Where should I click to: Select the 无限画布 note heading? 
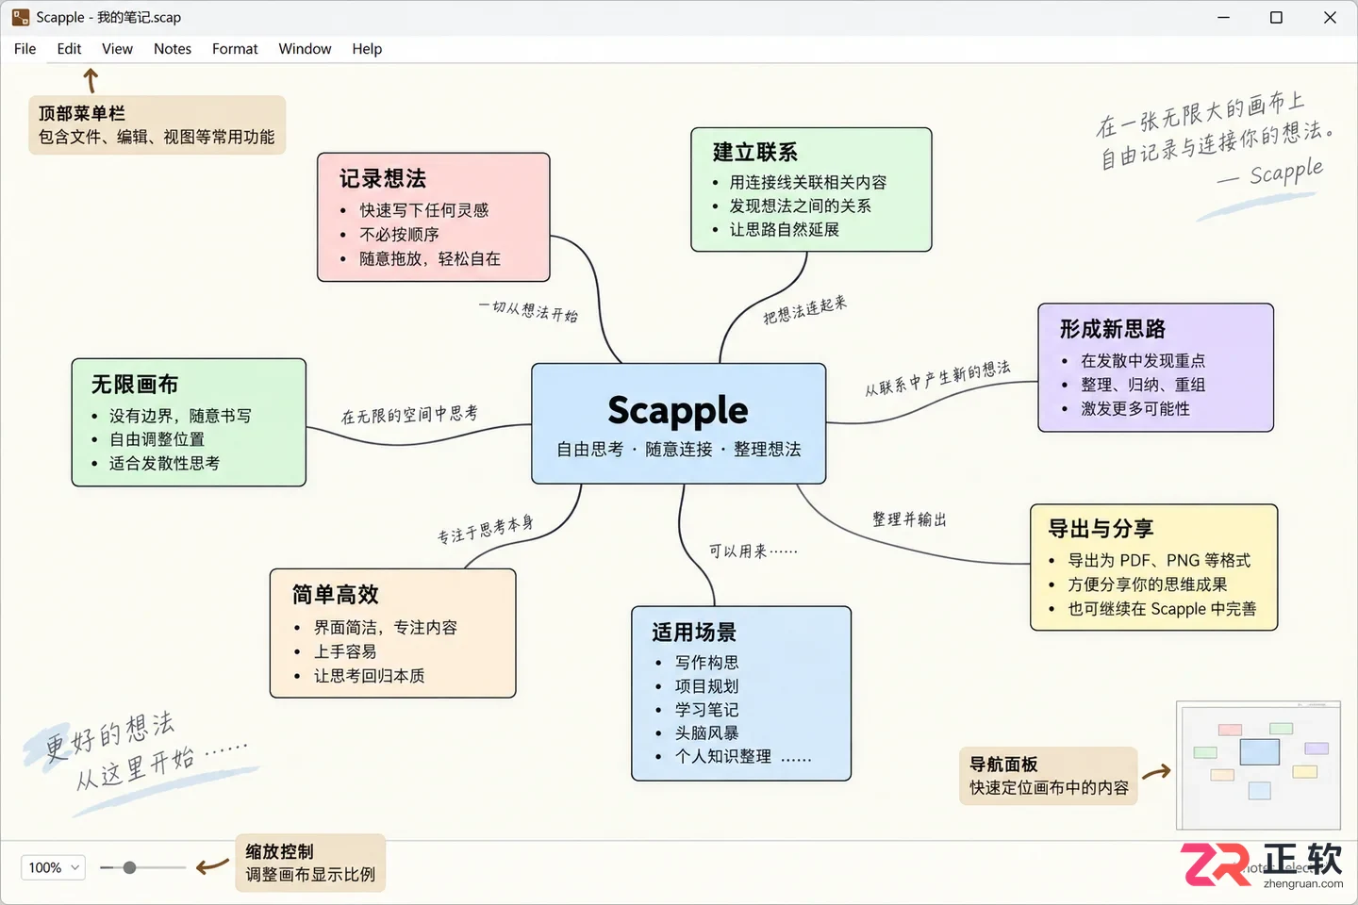pyautogui.click(x=135, y=385)
